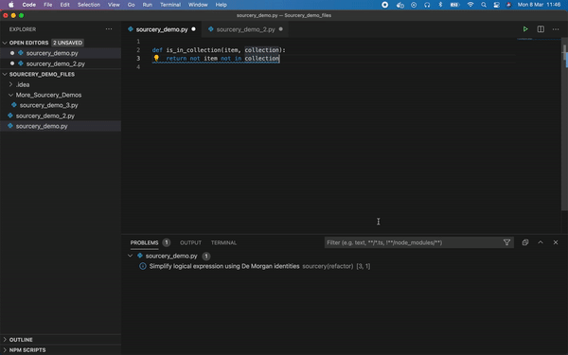
Task: Open sourcery_demo_2.py in Open Editors list
Action: (61, 63)
